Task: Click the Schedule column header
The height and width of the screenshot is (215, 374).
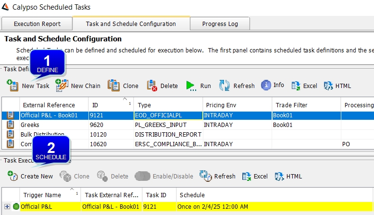Action: [274, 195]
